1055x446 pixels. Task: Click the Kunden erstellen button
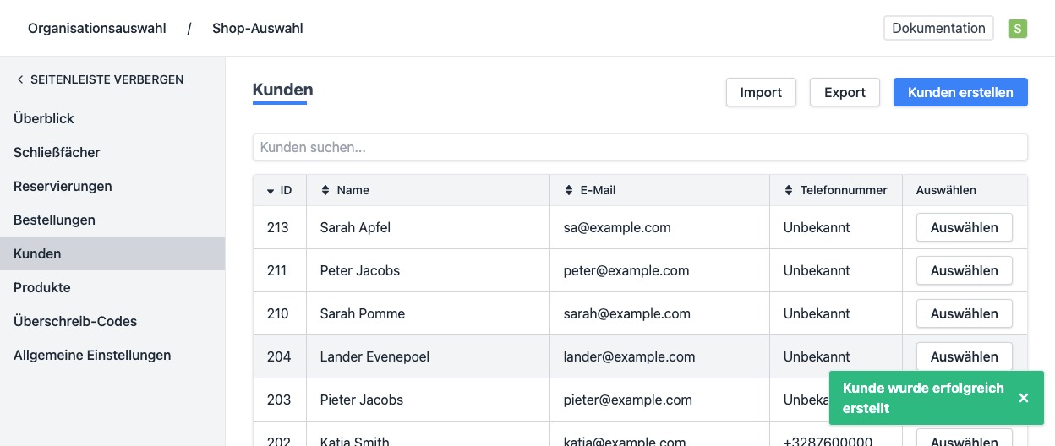(960, 92)
